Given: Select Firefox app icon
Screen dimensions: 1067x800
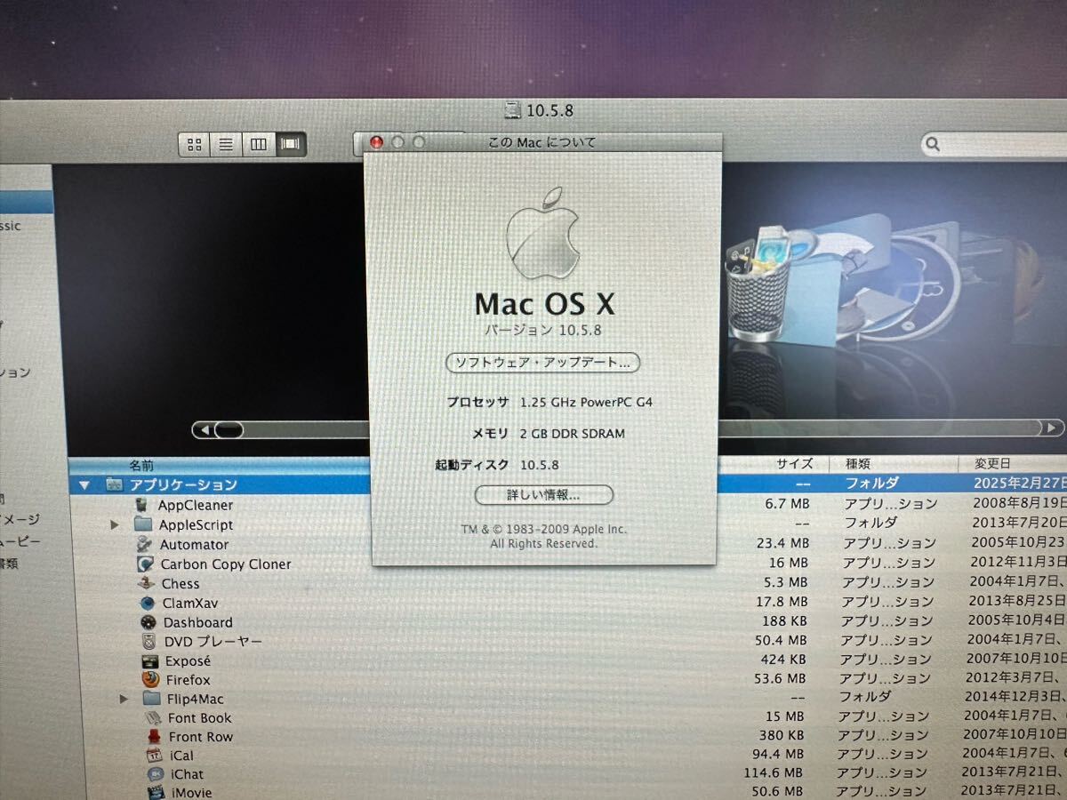Looking at the screenshot, I should tap(151, 680).
